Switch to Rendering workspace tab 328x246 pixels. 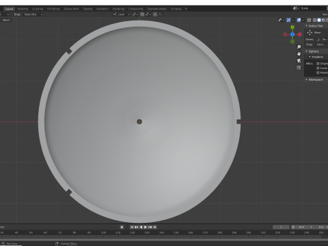[x=118, y=9]
